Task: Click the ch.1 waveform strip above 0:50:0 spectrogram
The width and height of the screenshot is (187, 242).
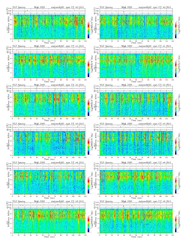Action: tap(136, 11)
